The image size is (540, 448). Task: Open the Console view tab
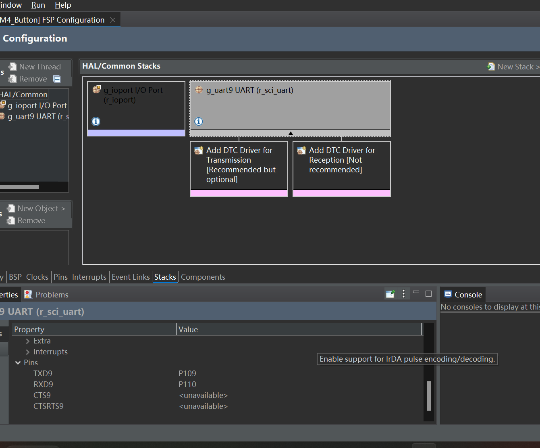(463, 295)
